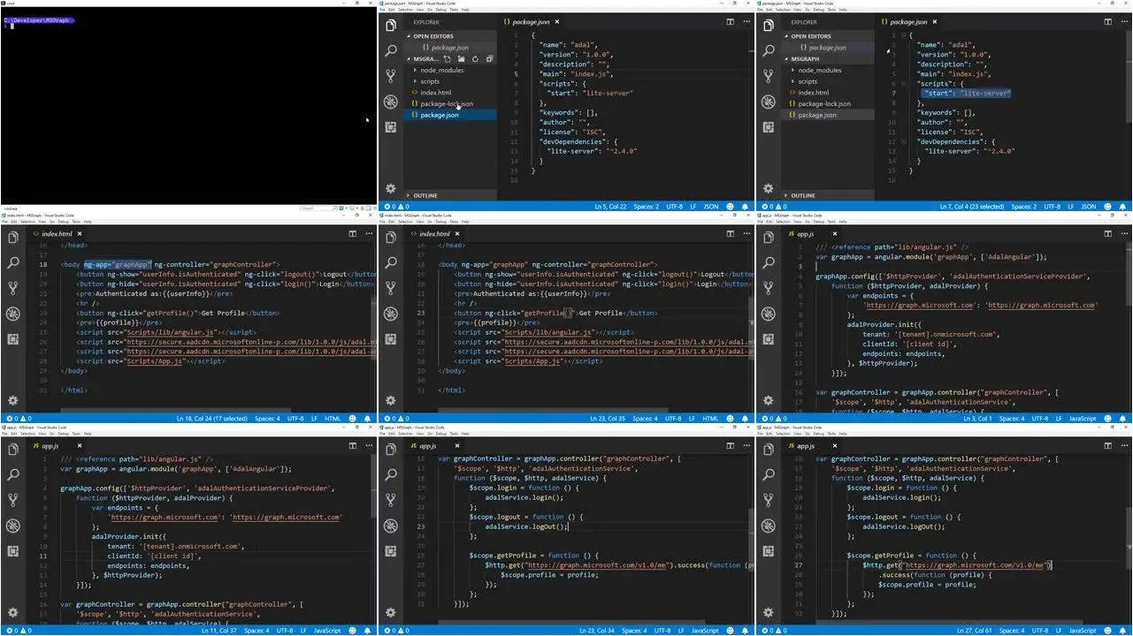This screenshot has height=636, width=1133.
Task: Open Extensions icon in window with Ln 23, Col 34
Action: [391, 551]
